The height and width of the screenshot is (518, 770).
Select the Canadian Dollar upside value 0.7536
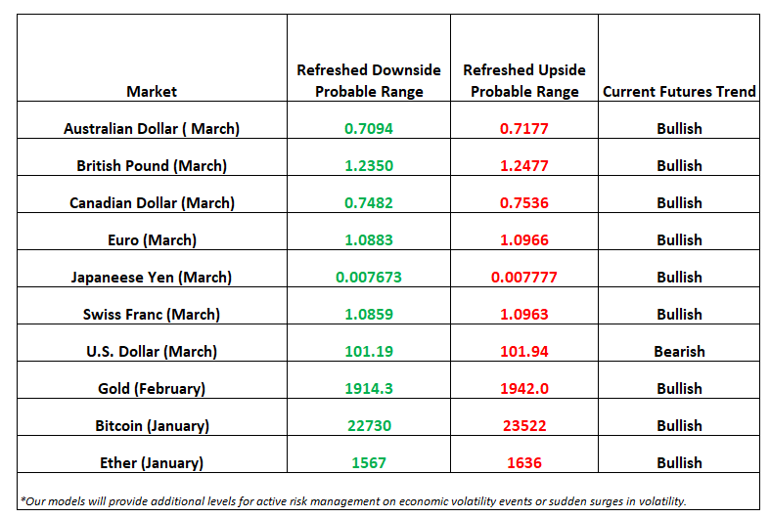524,203
